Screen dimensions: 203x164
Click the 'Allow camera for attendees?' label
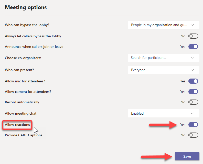coord(27,92)
